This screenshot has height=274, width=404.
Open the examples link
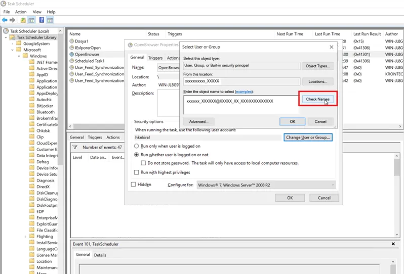tap(244, 92)
